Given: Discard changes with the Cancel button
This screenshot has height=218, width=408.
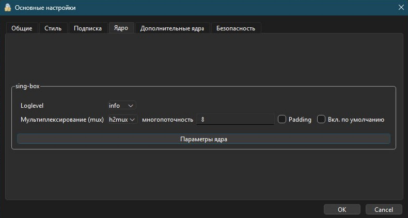Looking at the screenshot, I should [384, 210].
